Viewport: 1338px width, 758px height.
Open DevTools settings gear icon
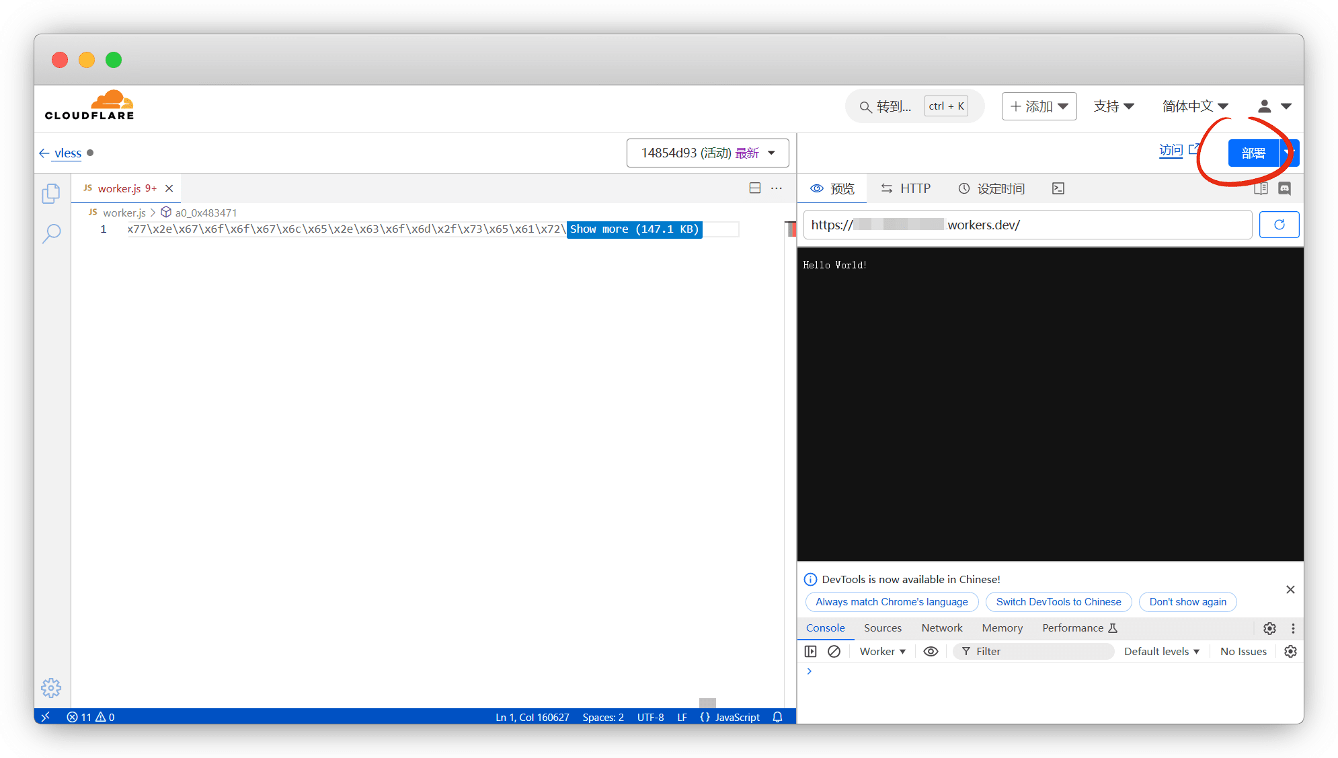[1269, 628]
